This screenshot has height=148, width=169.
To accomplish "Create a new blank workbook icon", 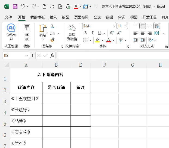I will [x=44, y=7].
